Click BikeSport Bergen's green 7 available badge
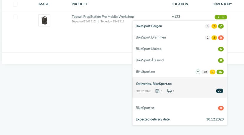244x135 pixels. (x=221, y=26)
